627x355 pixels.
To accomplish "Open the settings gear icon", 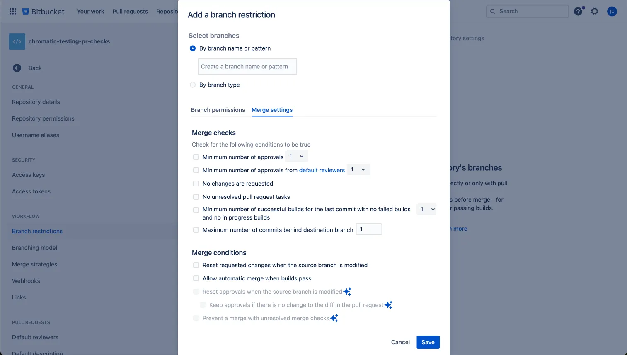I will click(x=595, y=12).
